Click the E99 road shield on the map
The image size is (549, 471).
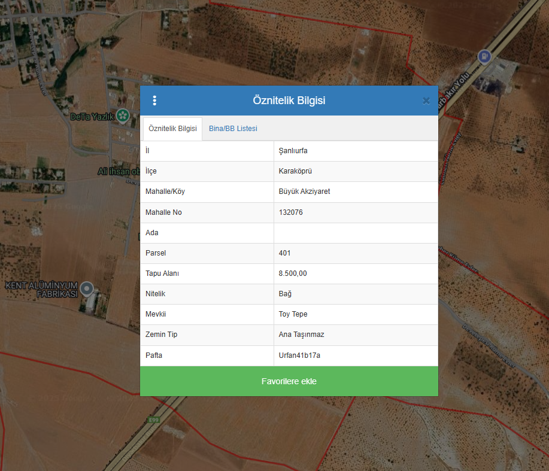(153, 421)
